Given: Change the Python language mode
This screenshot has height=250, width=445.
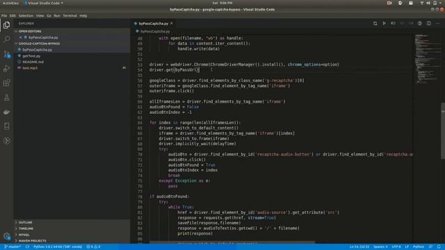Looking at the screenshot, I should tap(419, 247).
